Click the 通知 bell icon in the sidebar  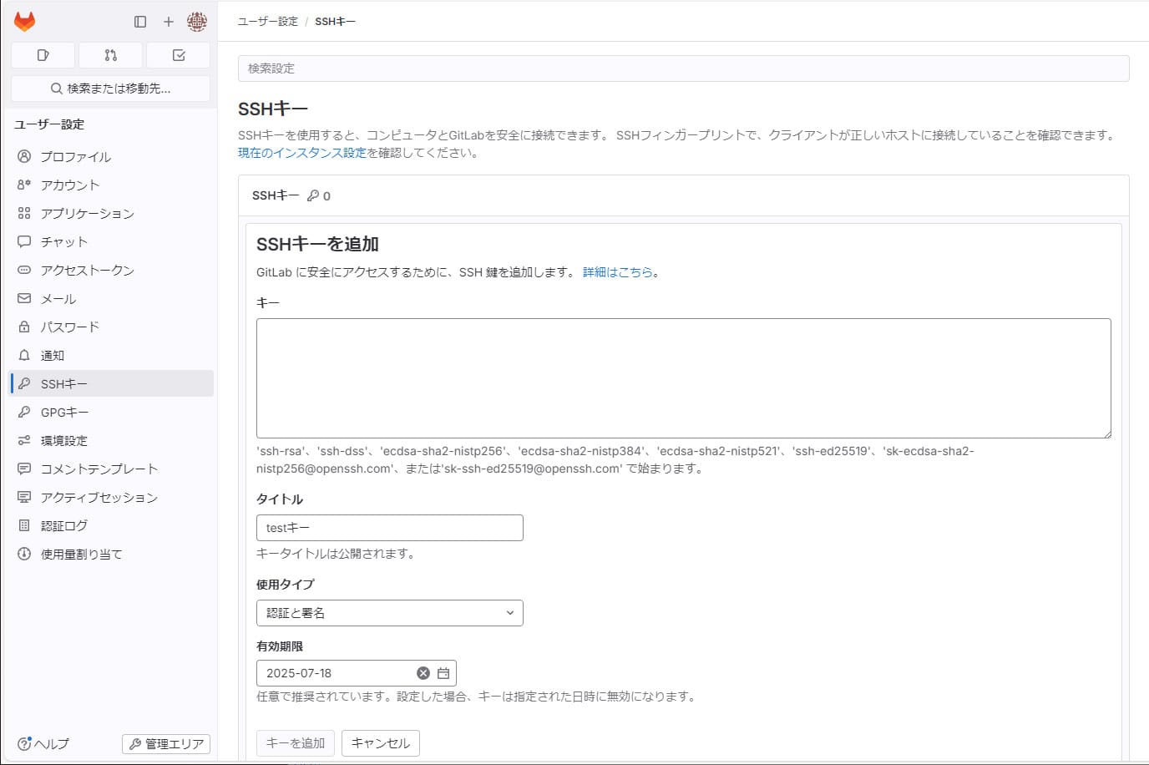point(24,355)
